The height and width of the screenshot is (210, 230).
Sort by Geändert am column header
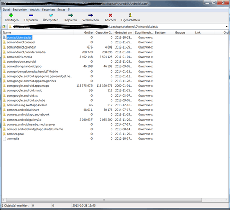124,32
